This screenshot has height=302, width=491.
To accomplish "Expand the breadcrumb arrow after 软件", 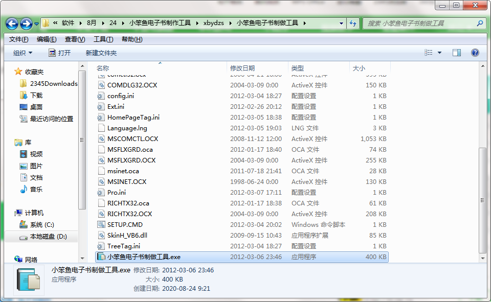I will [x=81, y=23].
